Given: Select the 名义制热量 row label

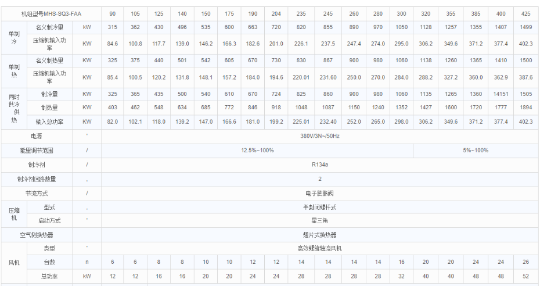Looking at the screenshot, I should [x=49, y=60].
